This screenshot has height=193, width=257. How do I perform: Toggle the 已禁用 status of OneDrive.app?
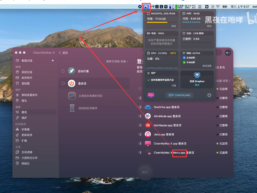222,107
